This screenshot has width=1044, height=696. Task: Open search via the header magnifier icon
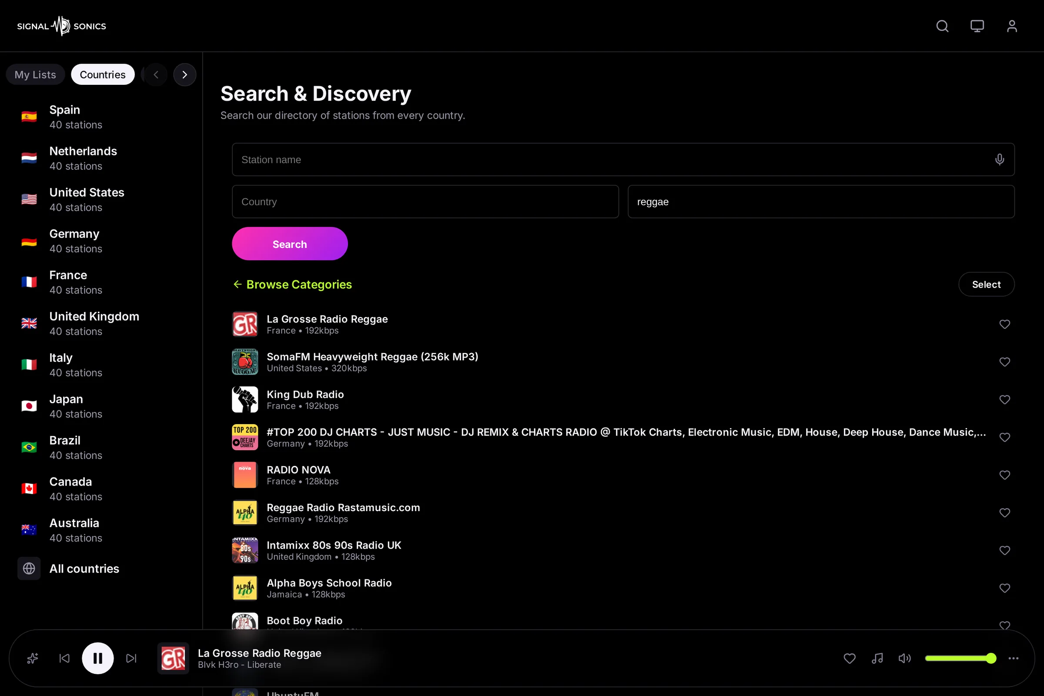tap(942, 26)
